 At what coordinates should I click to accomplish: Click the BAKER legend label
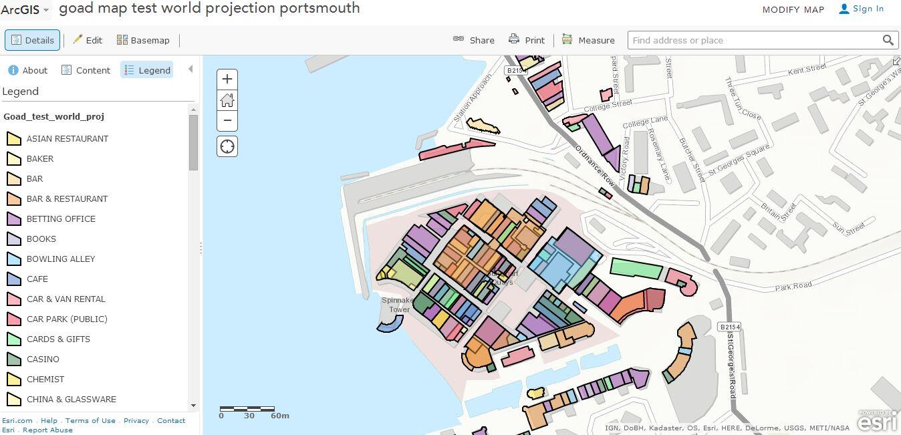(40, 158)
